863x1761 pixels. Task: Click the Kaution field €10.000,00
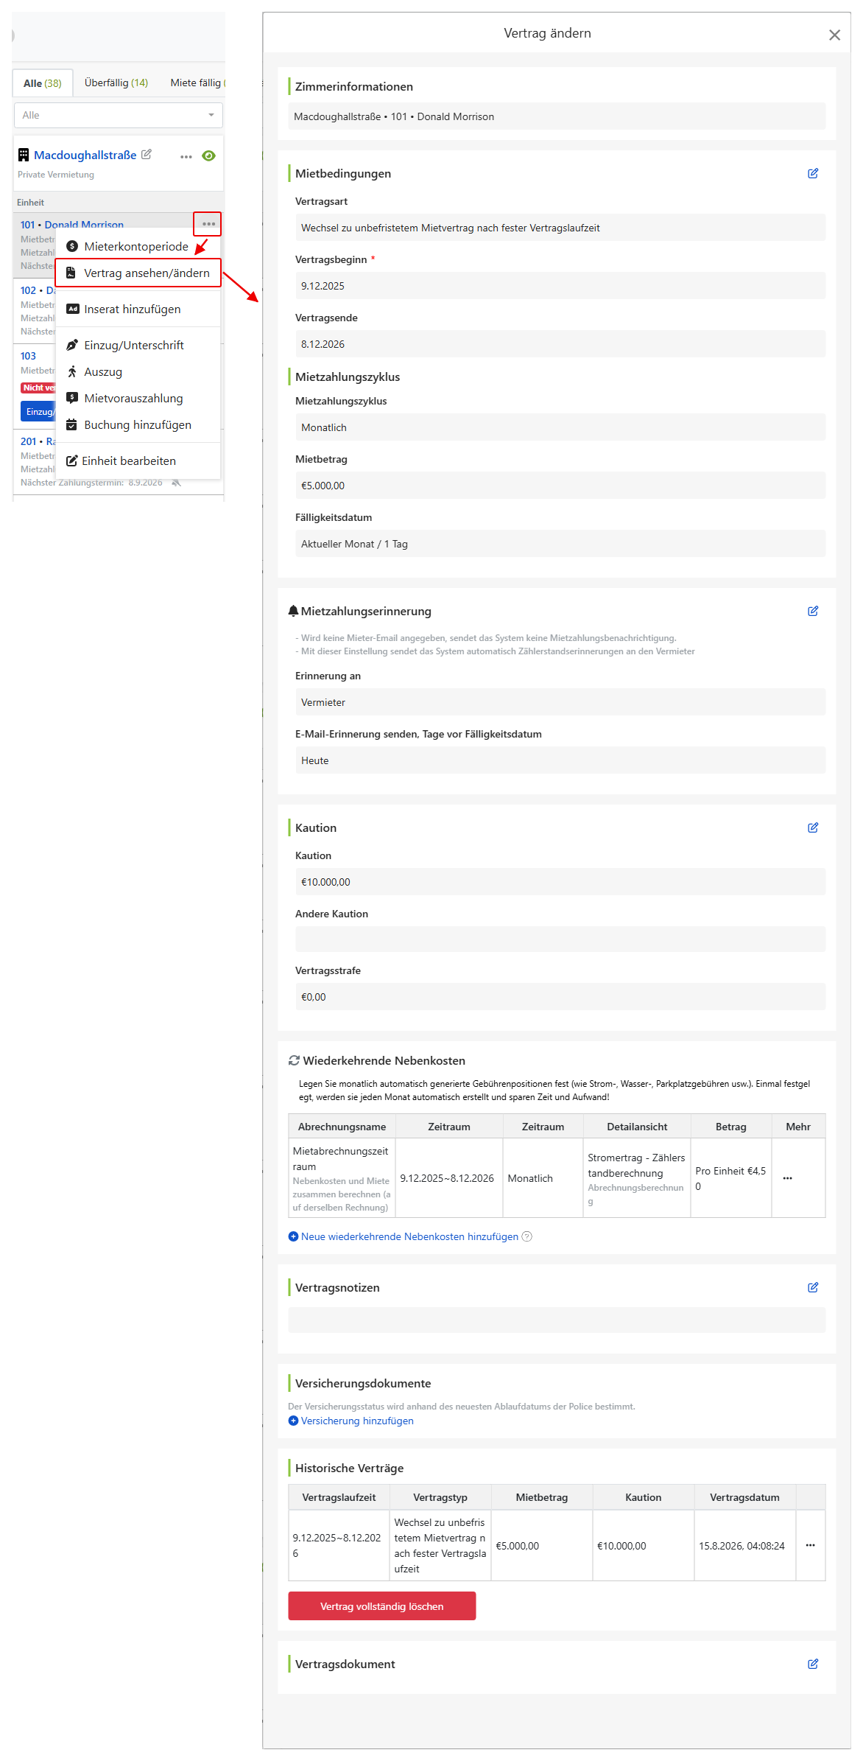(x=560, y=882)
